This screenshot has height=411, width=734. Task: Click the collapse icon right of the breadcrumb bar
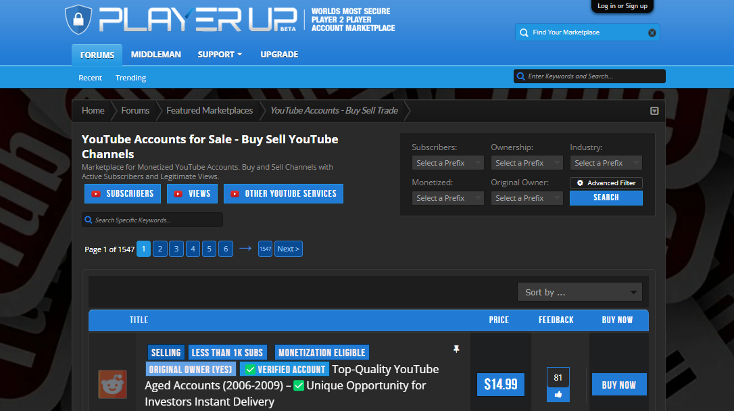(x=654, y=110)
